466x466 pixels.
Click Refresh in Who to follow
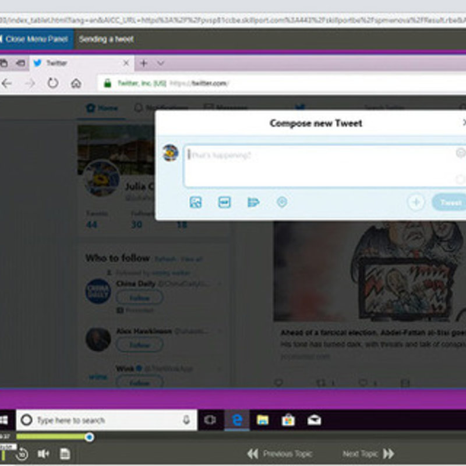pyautogui.click(x=165, y=259)
